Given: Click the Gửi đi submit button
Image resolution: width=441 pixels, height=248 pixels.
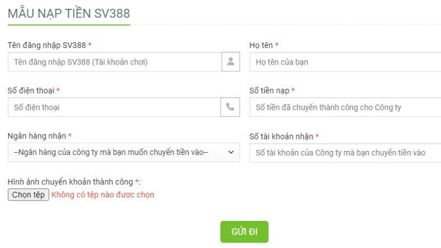Looking at the screenshot, I should [x=244, y=231].
